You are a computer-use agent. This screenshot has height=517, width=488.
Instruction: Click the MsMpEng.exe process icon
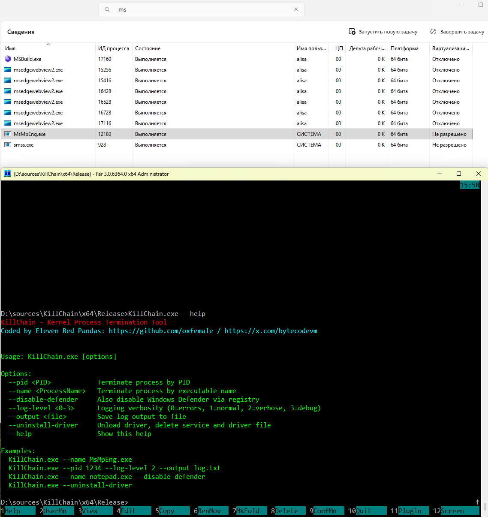[x=8, y=134]
